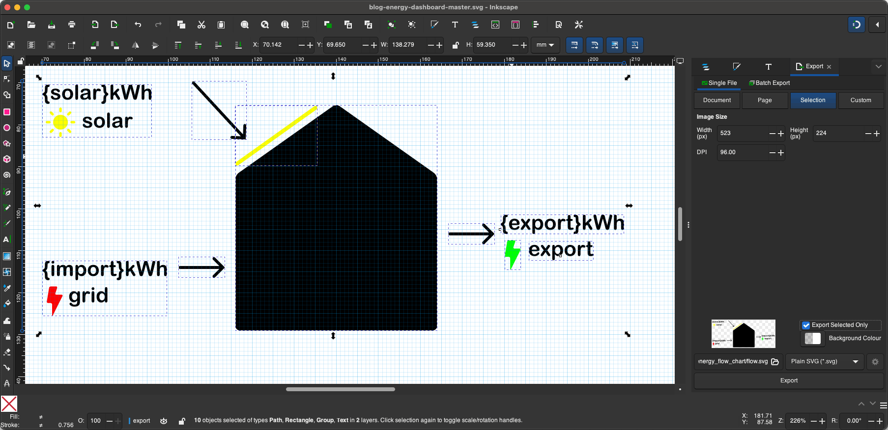The image size is (888, 430).
Task: Browse export filename folder icon
Action: (775, 362)
